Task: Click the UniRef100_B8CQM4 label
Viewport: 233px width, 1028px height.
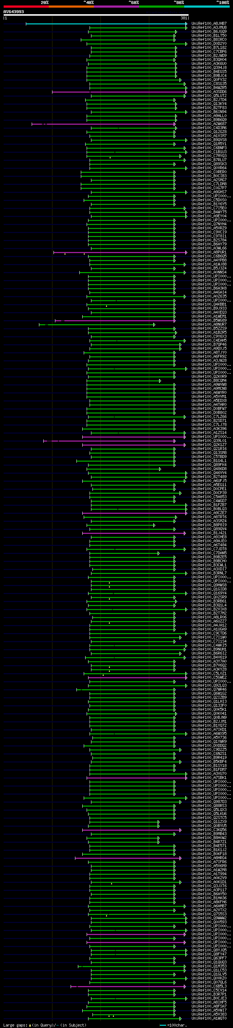Action: pos(209,380)
